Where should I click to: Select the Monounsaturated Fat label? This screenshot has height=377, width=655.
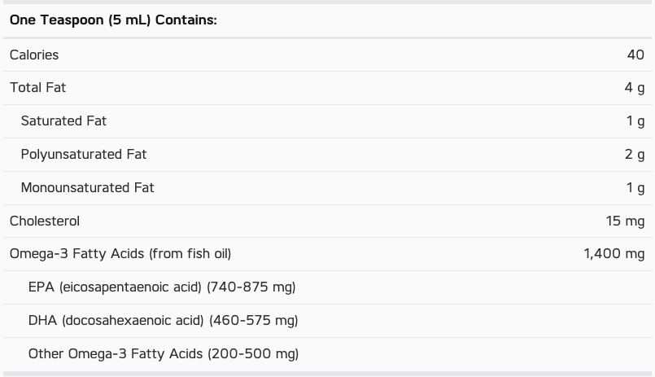pos(87,187)
